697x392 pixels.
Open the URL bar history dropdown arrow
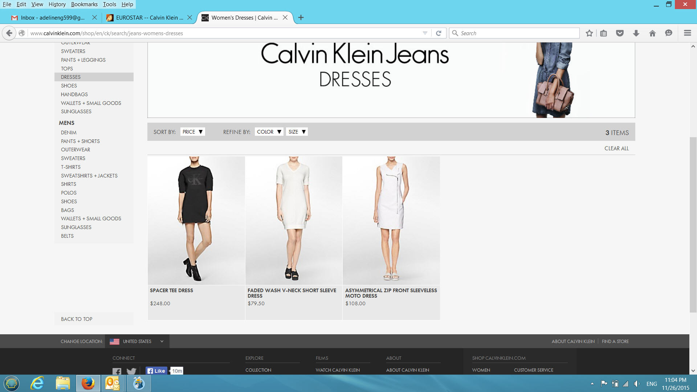[425, 33]
